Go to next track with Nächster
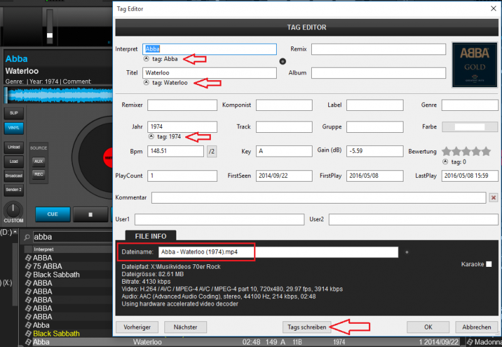 click(185, 327)
